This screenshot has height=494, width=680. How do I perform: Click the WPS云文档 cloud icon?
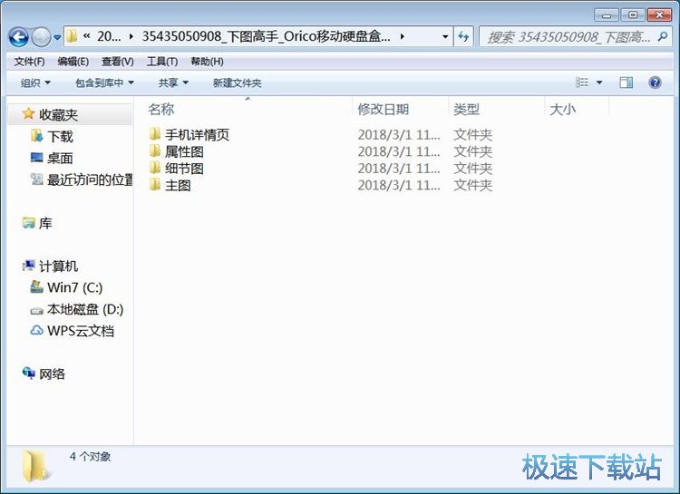pos(37,331)
